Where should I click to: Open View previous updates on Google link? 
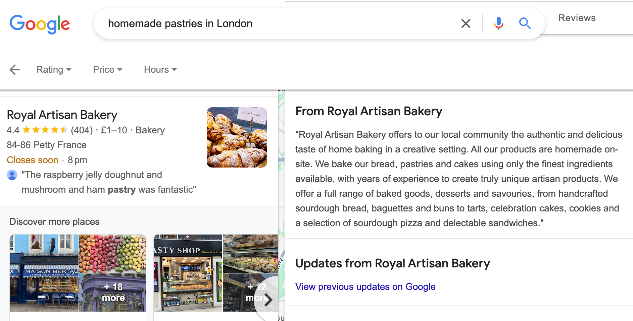[365, 287]
